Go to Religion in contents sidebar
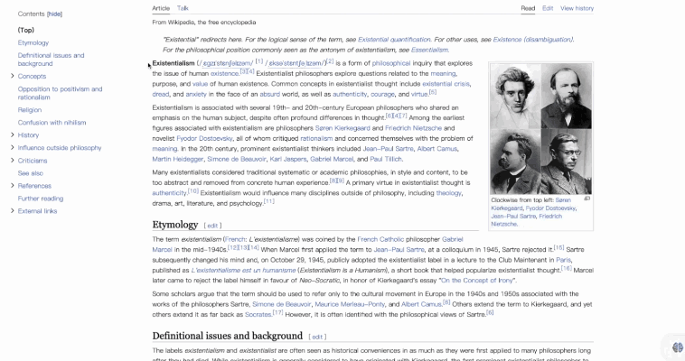The image size is (685, 361). [x=30, y=110]
